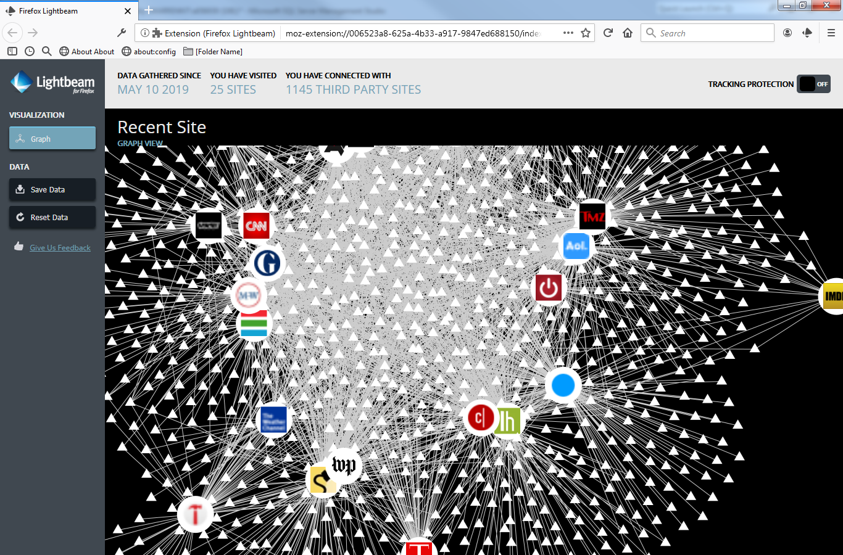Focus the Search box in toolbar
This screenshot has width=843, height=555.
tap(707, 33)
